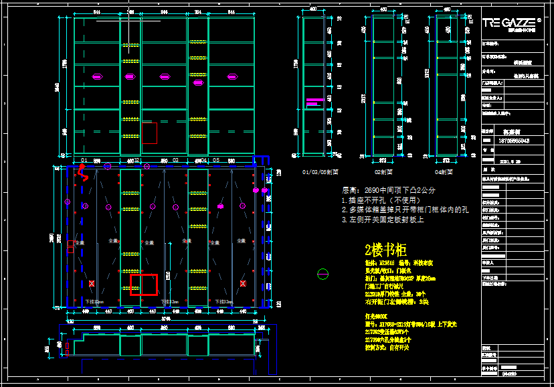554x387 pixels.
Task: Select the filled magenta hexagon in door elevation
Action: click(x=221, y=206)
